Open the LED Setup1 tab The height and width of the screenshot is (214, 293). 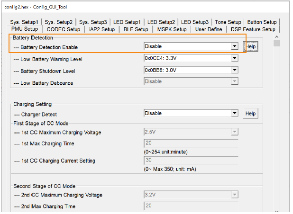click(x=127, y=22)
